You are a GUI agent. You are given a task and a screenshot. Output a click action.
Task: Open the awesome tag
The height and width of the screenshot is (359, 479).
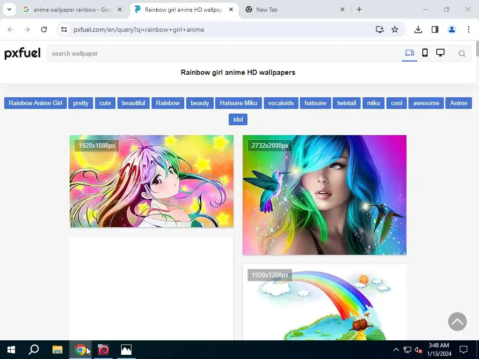pyautogui.click(x=426, y=103)
